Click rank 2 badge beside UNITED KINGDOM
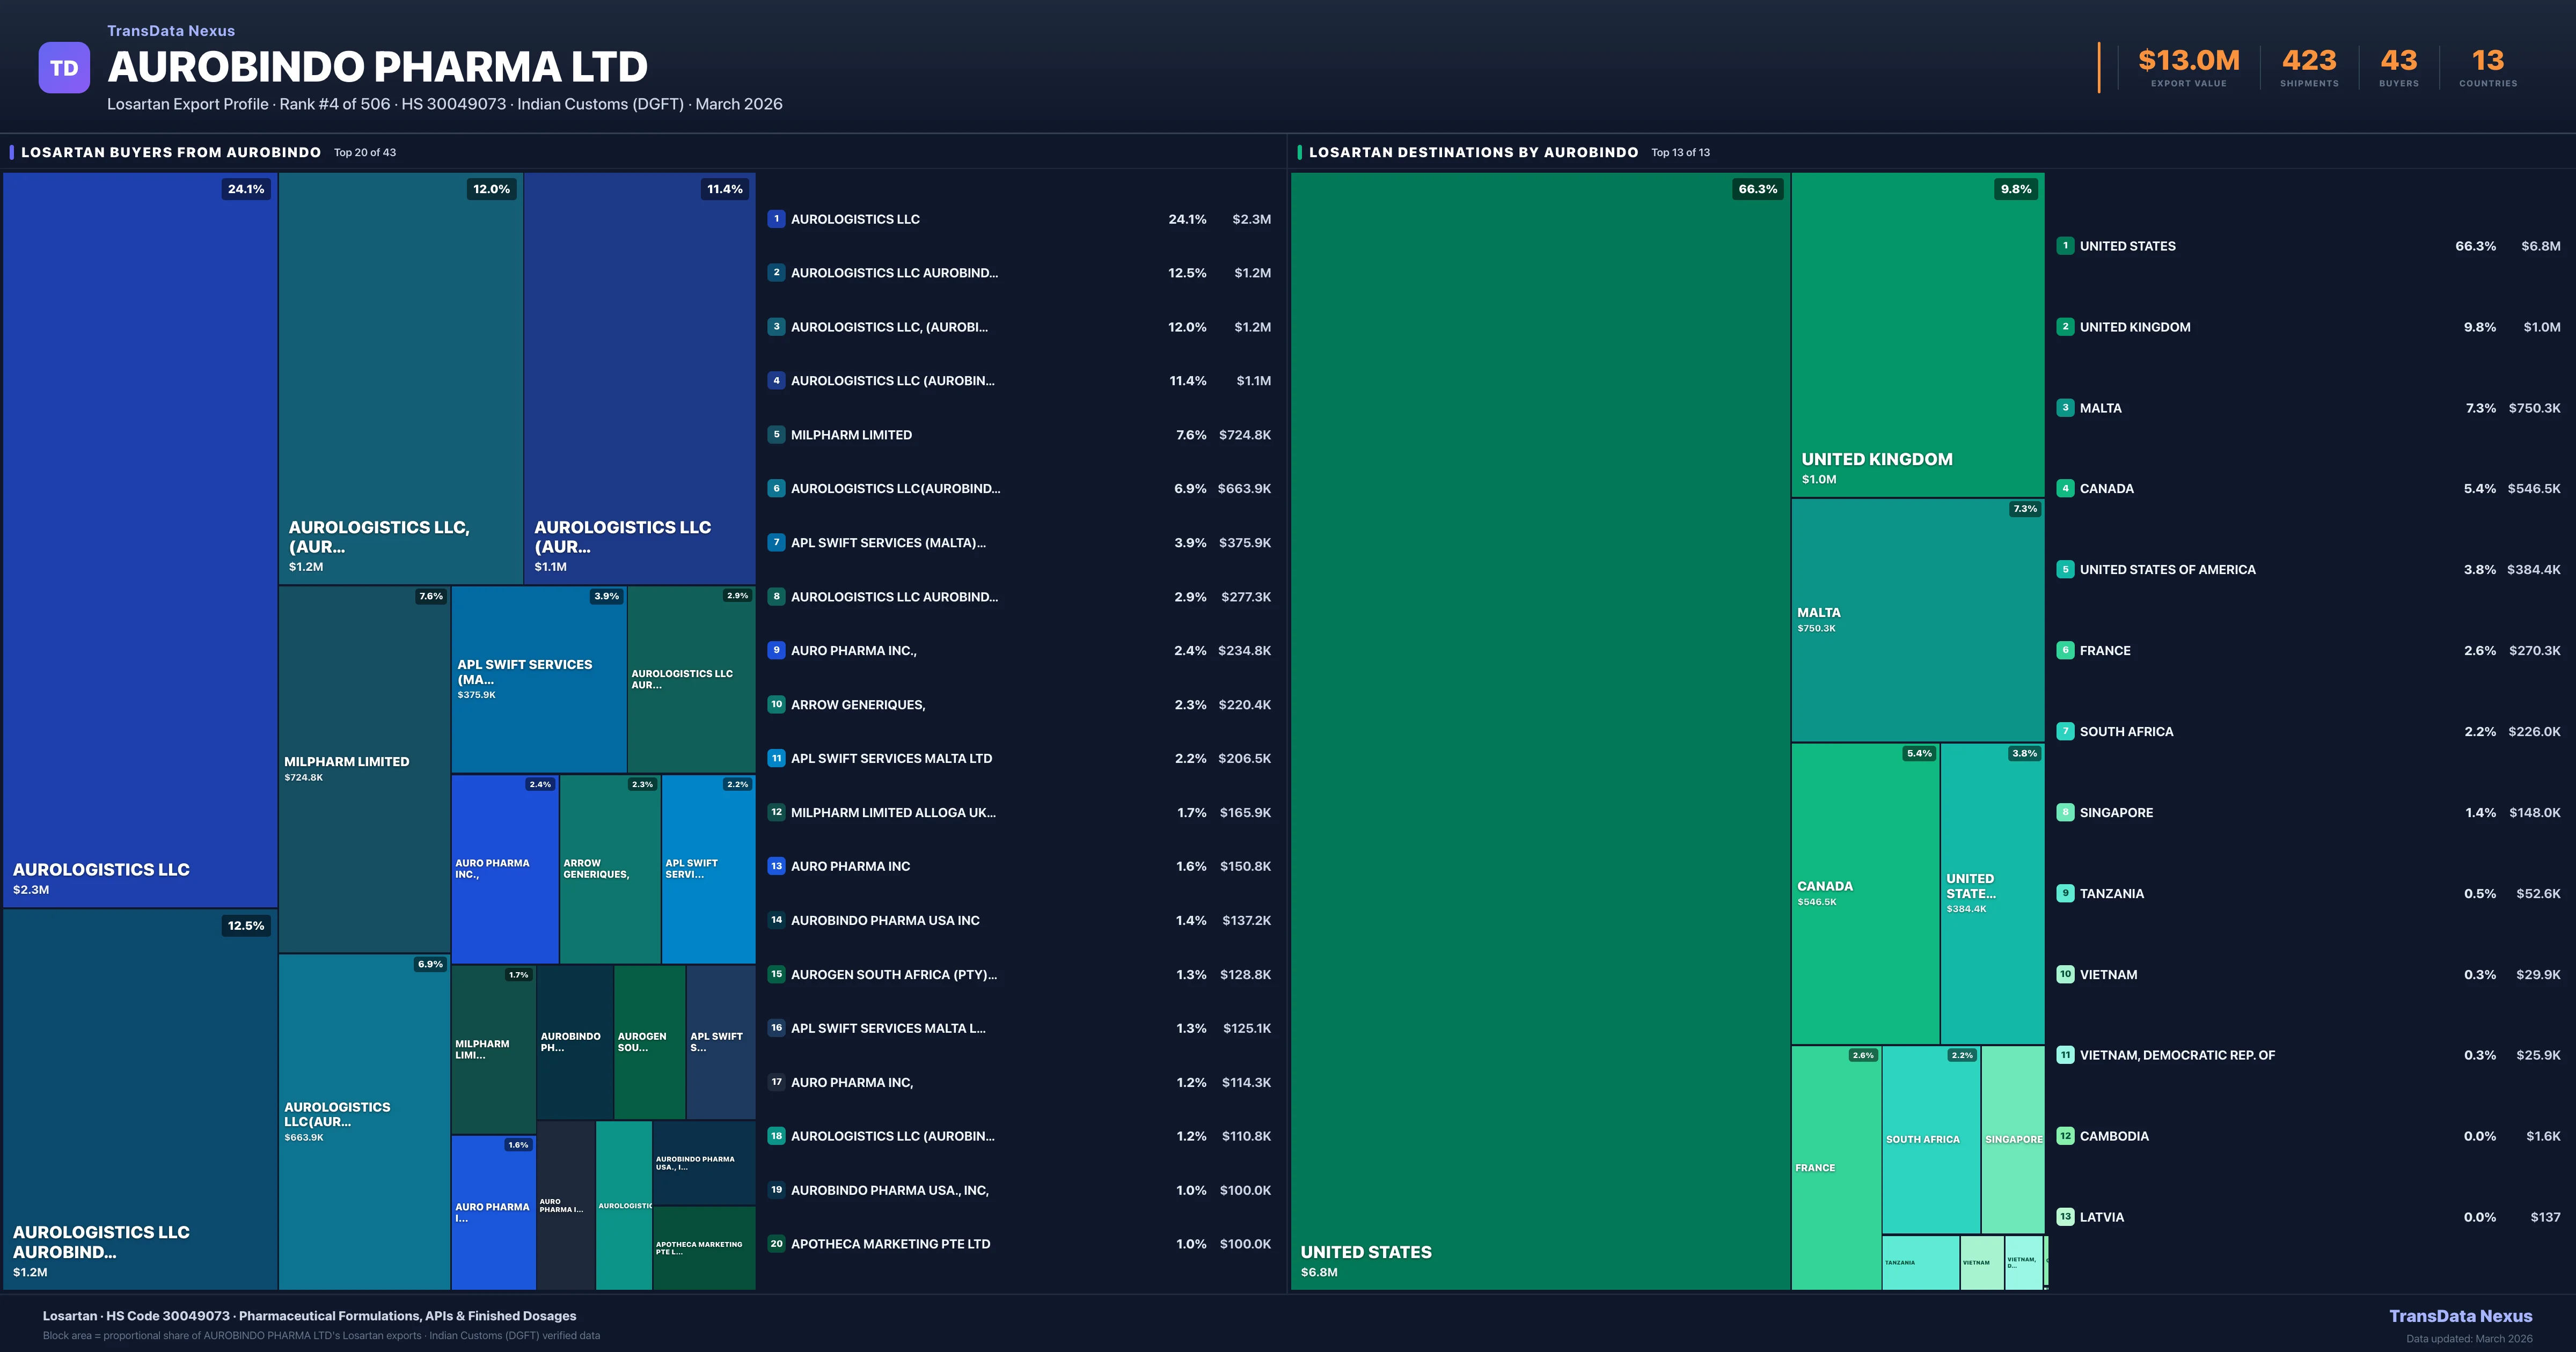The height and width of the screenshot is (1352, 2576). pos(2065,327)
